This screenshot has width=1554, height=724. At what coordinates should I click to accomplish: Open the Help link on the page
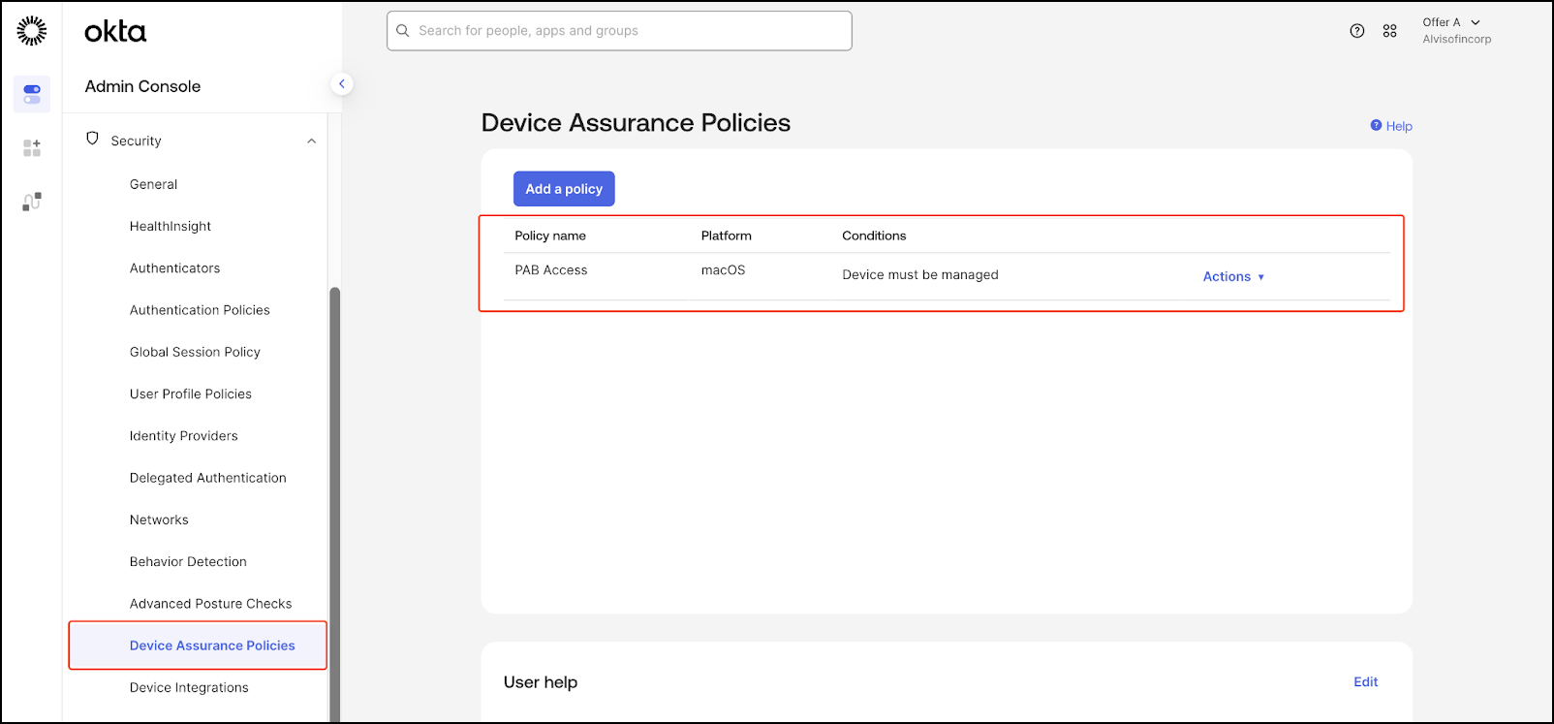tap(1391, 126)
